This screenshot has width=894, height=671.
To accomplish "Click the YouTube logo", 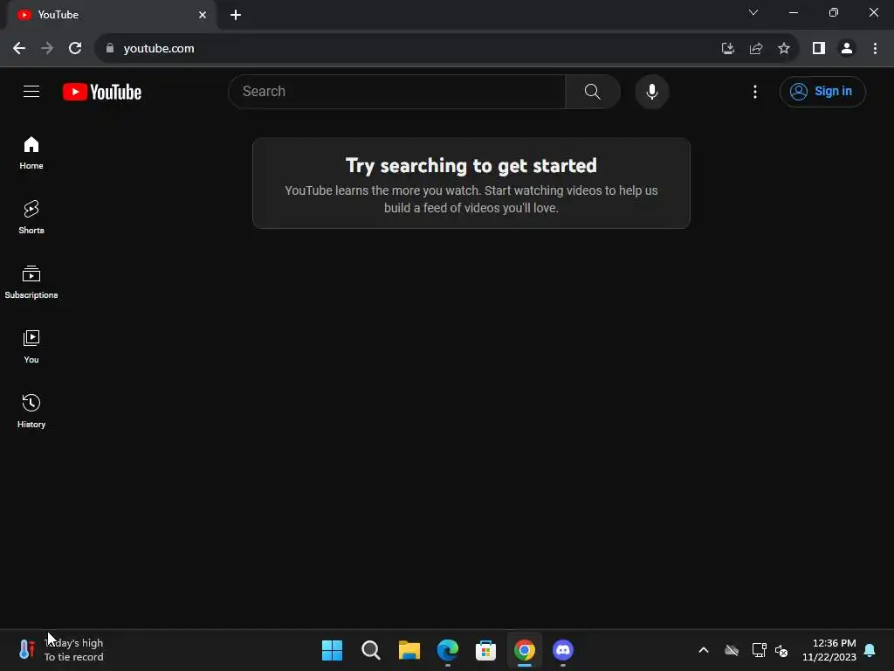I will click(x=102, y=92).
